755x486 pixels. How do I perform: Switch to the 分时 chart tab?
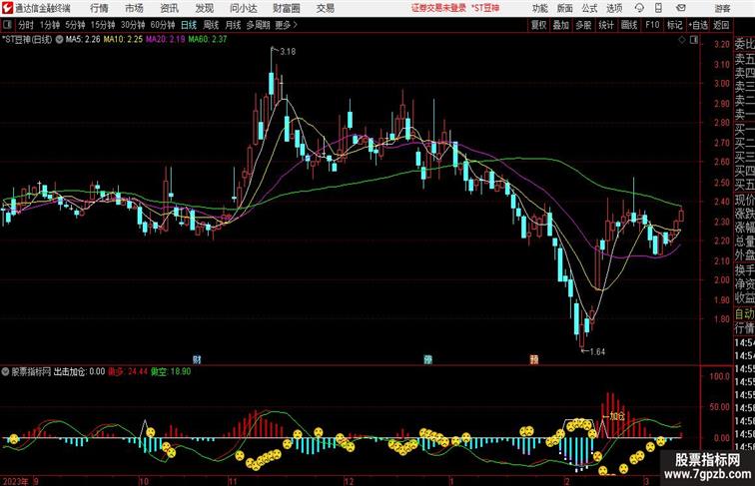pyautogui.click(x=26, y=25)
